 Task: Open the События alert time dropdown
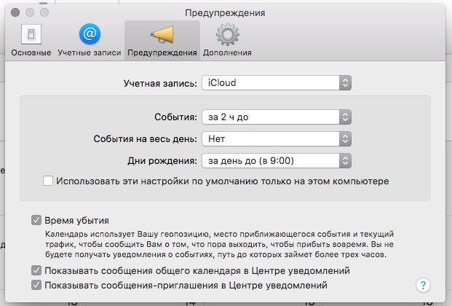tap(277, 117)
